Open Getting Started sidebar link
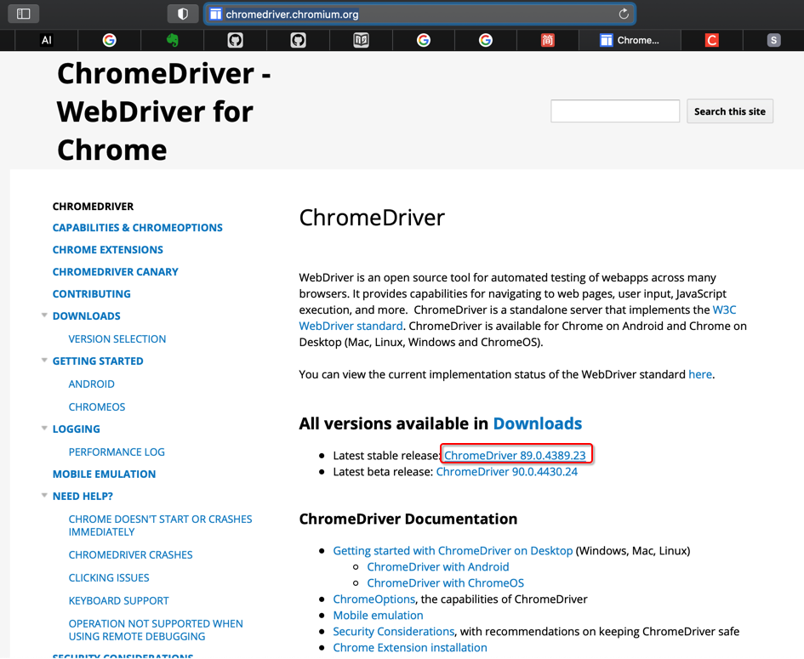This screenshot has width=804, height=659. (x=98, y=361)
